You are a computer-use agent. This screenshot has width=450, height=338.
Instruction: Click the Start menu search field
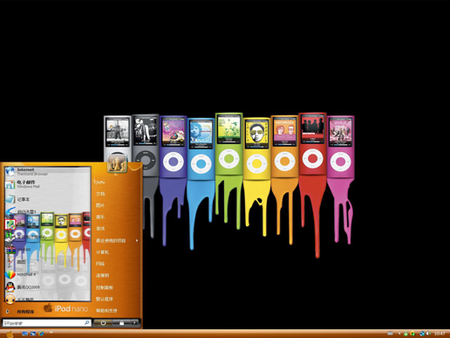[47, 323]
